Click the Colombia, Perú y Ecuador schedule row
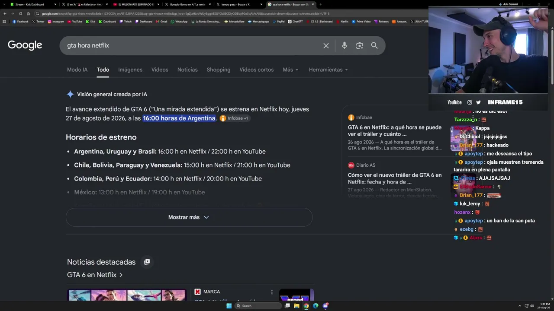This screenshot has width=554, height=311. [x=168, y=179]
